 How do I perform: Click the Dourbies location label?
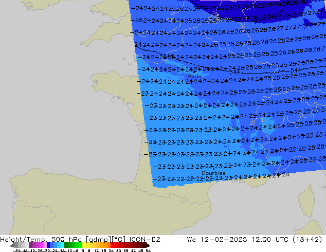(x=213, y=173)
